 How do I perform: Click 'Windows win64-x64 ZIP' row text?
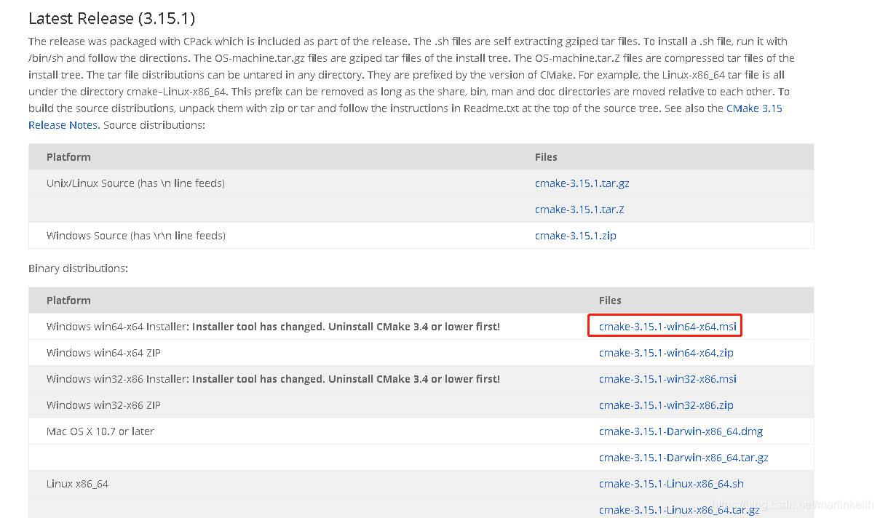[103, 353]
